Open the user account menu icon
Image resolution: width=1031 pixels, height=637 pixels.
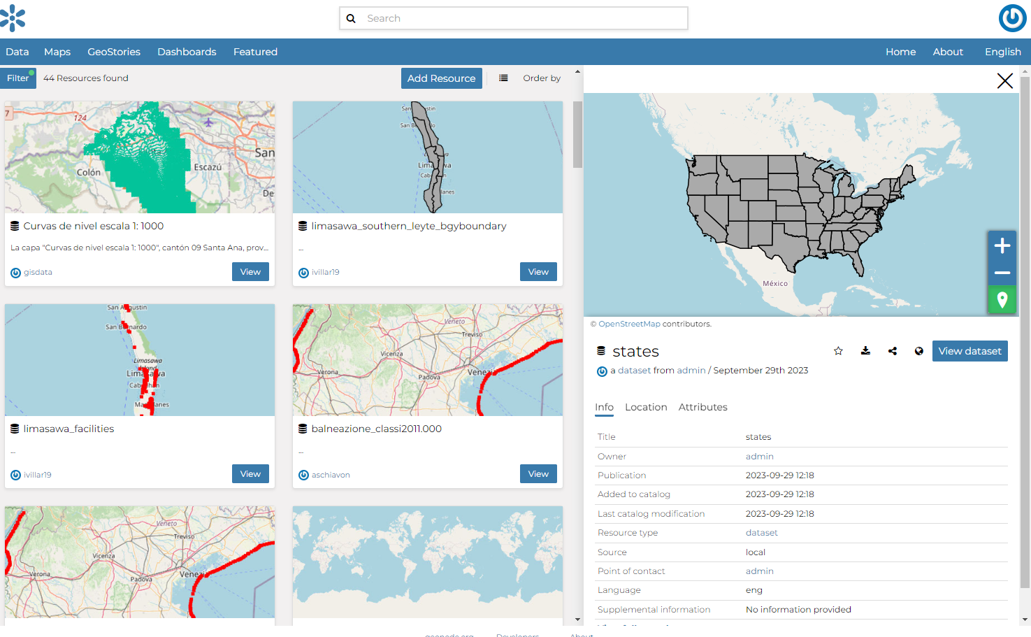(x=1012, y=18)
